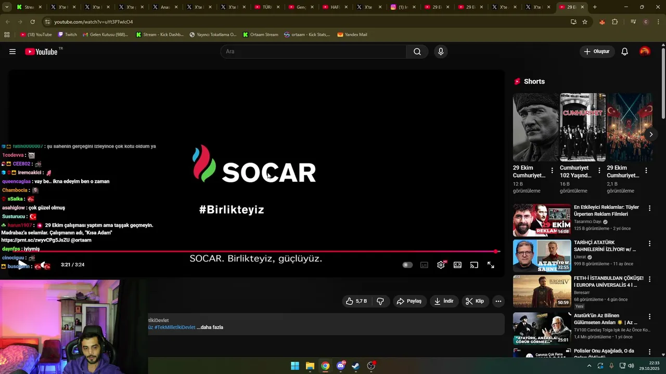Open En Etkileyici Reklamlar video title
The width and height of the screenshot is (666, 374).
coord(606,210)
